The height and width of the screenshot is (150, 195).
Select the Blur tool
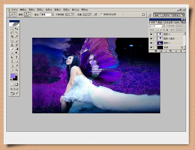(12, 53)
